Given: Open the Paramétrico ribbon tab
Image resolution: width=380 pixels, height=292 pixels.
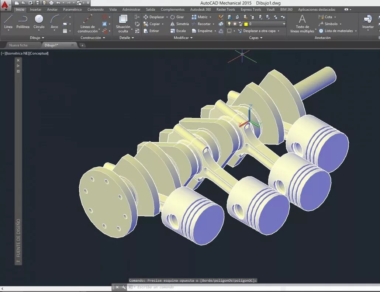Looking at the screenshot, I should (72, 10).
